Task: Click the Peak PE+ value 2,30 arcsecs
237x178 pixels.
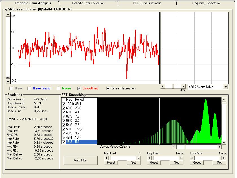Action: pyautogui.click(x=43, y=127)
